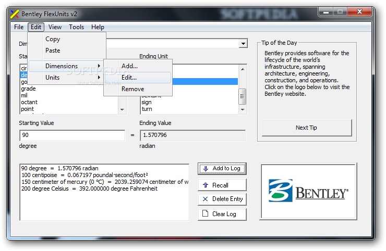Click the Bentley logo image
This screenshot has width=386, height=251.
(x=308, y=191)
